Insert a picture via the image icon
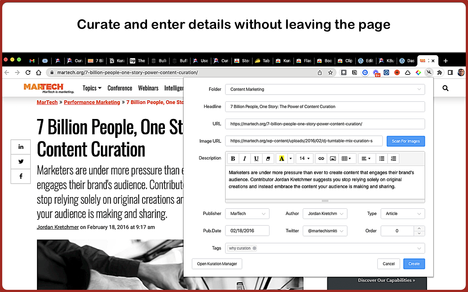Image resolution: width=468 pixels, height=292 pixels. pyautogui.click(x=333, y=158)
